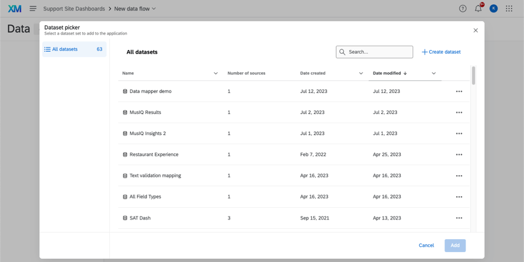Click the Create dataset button
This screenshot has width=524, height=262.
pyautogui.click(x=441, y=52)
